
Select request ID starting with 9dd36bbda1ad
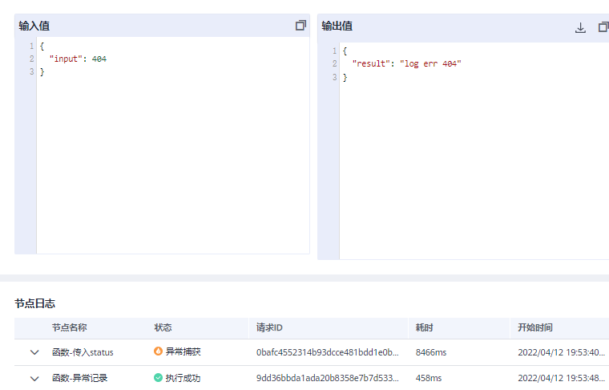pos(326,378)
